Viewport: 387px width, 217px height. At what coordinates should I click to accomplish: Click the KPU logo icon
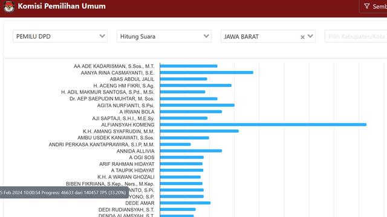[x=9, y=6]
